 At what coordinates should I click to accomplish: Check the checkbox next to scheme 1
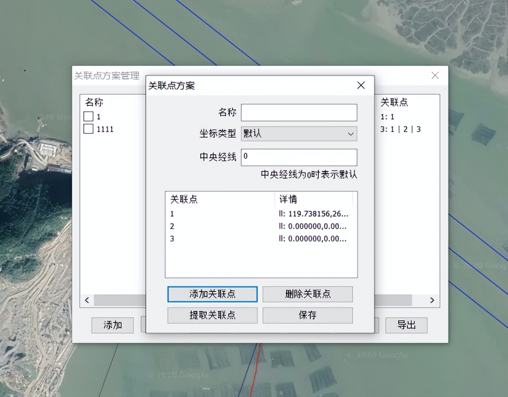88,116
